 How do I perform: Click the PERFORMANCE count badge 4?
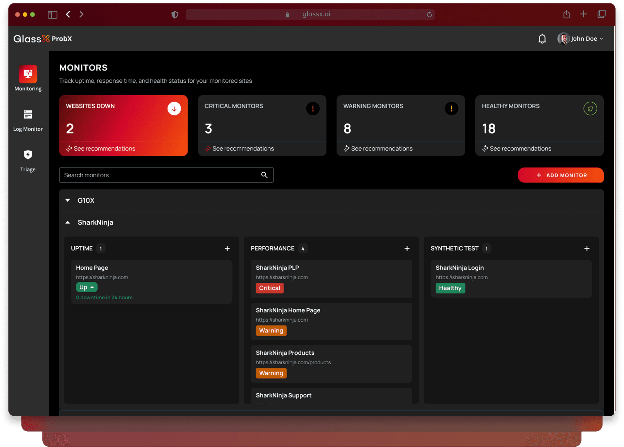(303, 249)
